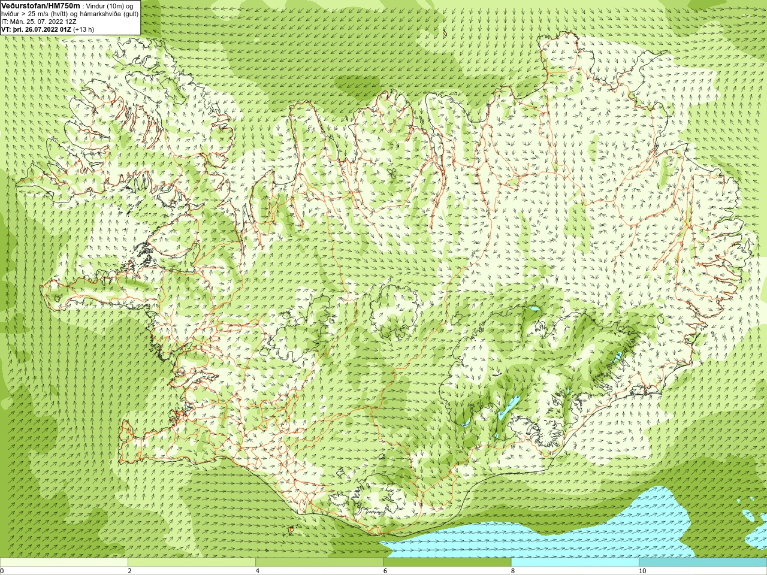
Task: Click the '0' label on the wind scale
Action: (2, 571)
